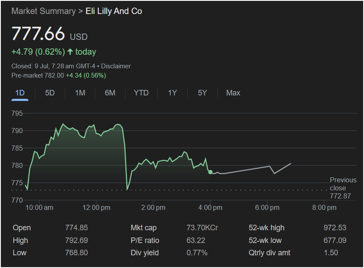The height and width of the screenshot is (268, 364).
Task: Click the 52-wk low value 677.09
Action: (x=335, y=240)
